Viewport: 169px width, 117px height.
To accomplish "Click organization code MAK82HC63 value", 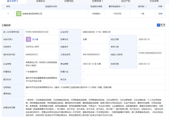I will 32,54.
